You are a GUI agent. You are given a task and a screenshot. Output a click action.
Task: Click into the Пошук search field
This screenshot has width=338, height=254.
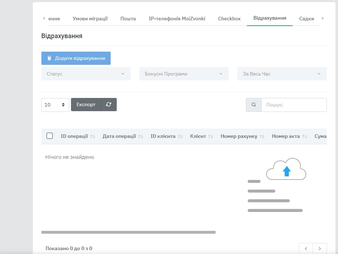pyautogui.click(x=294, y=105)
